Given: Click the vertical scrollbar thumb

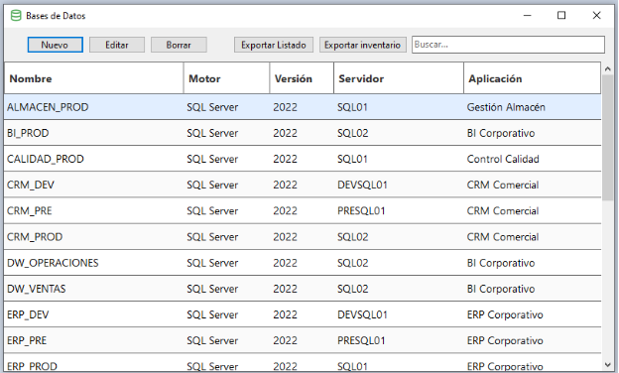Looking at the screenshot, I should point(608,137).
